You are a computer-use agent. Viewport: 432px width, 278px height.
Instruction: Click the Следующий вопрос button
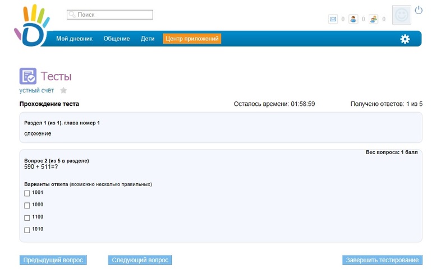pos(140,260)
